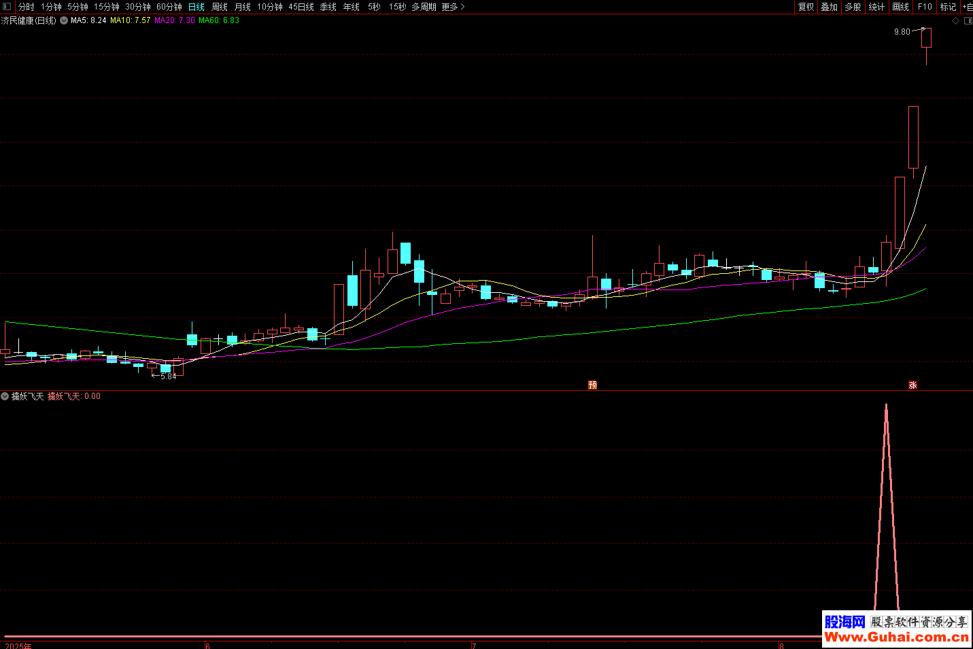Select the 60分钟 period tab
Image resolution: width=973 pixels, height=649 pixels.
[169, 7]
